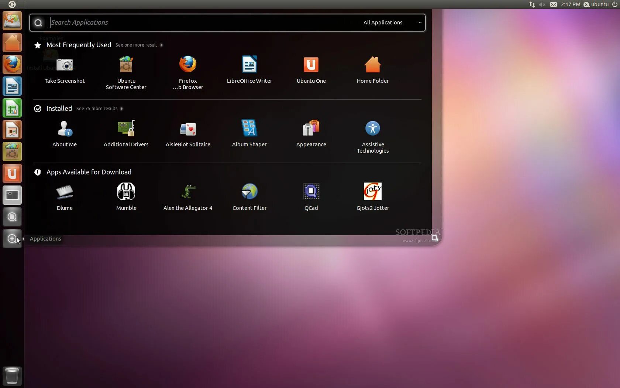
Task: Open the messaging envelope menu
Action: pyautogui.click(x=554, y=4)
